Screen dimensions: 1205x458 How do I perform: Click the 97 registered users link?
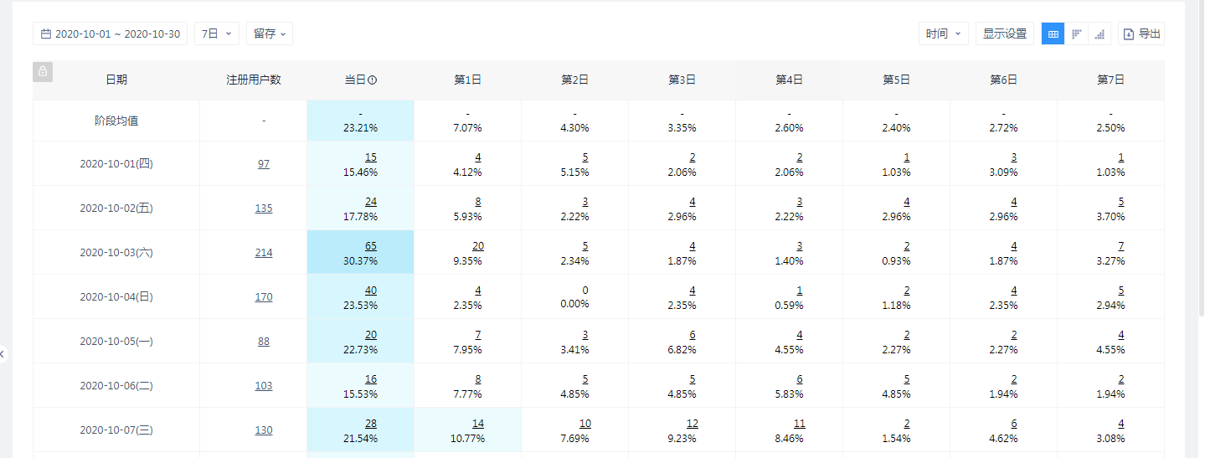[x=264, y=163]
